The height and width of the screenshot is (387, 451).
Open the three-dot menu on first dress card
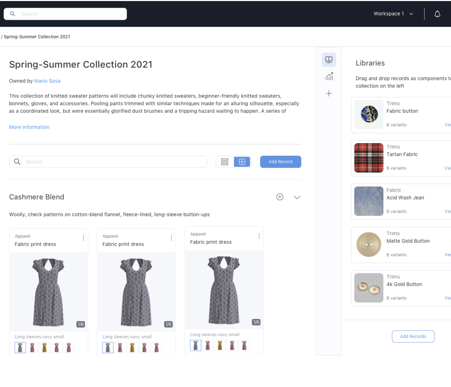point(83,238)
